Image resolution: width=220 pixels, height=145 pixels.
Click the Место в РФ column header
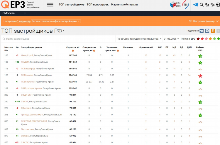[x=9, y=49]
